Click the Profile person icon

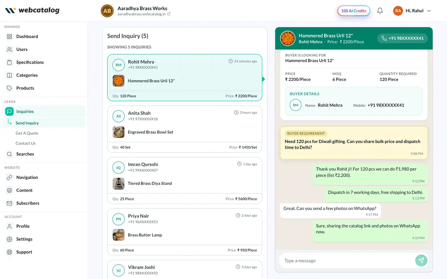pos(10,226)
